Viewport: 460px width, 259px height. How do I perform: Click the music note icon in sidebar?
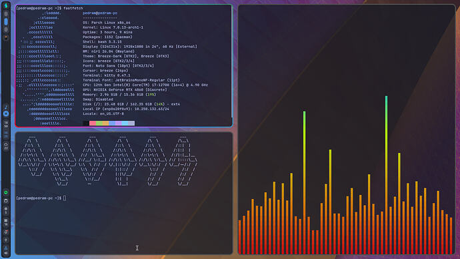tap(6, 107)
